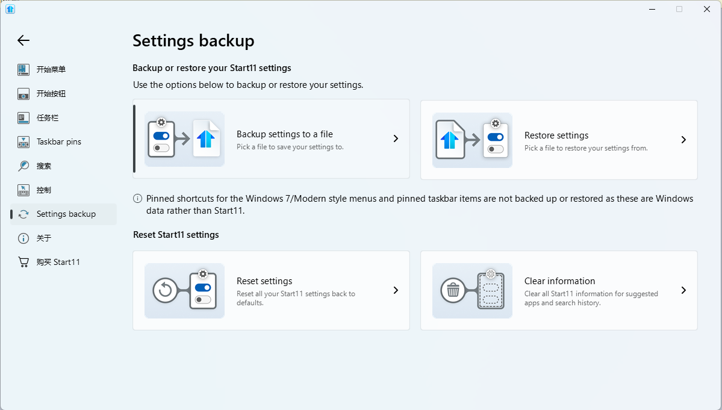This screenshot has height=410, width=722.
Task: Click the Reset settings title text
Action: coord(264,281)
